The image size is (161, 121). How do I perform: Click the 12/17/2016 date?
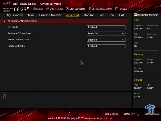pos(8,9)
